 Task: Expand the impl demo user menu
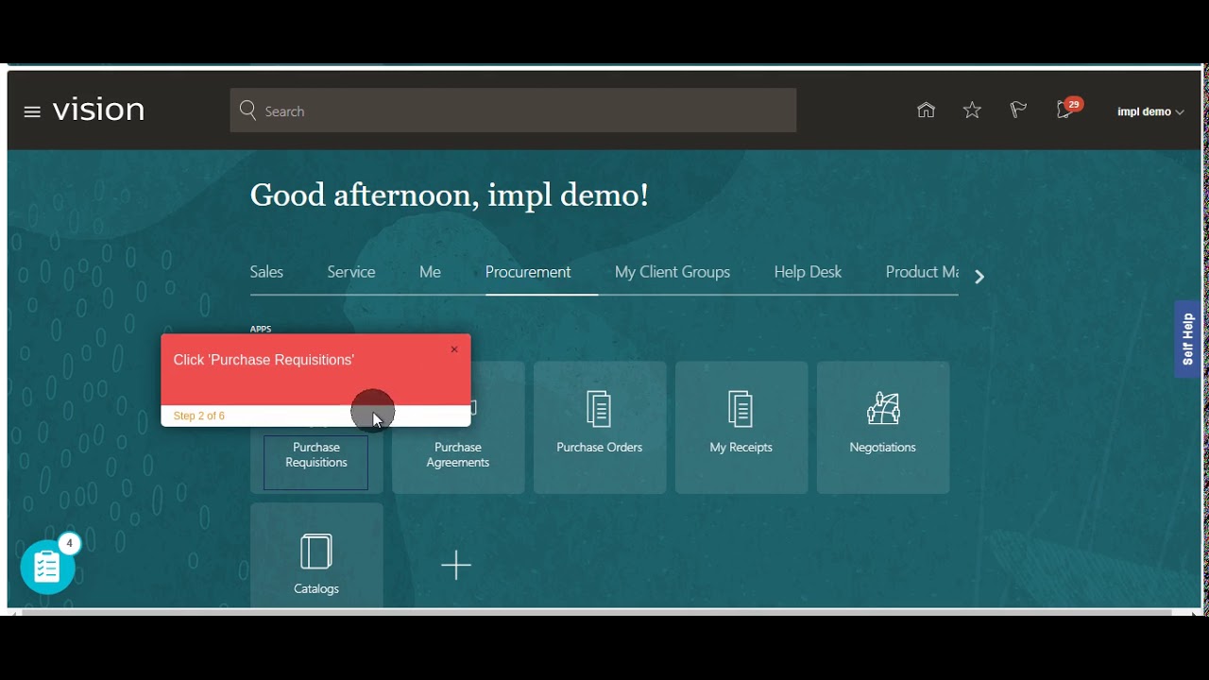(1150, 111)
